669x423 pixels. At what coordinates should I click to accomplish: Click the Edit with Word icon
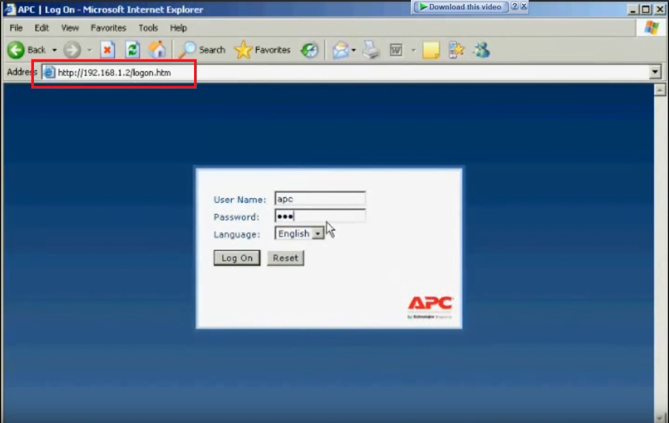(396, 50)
